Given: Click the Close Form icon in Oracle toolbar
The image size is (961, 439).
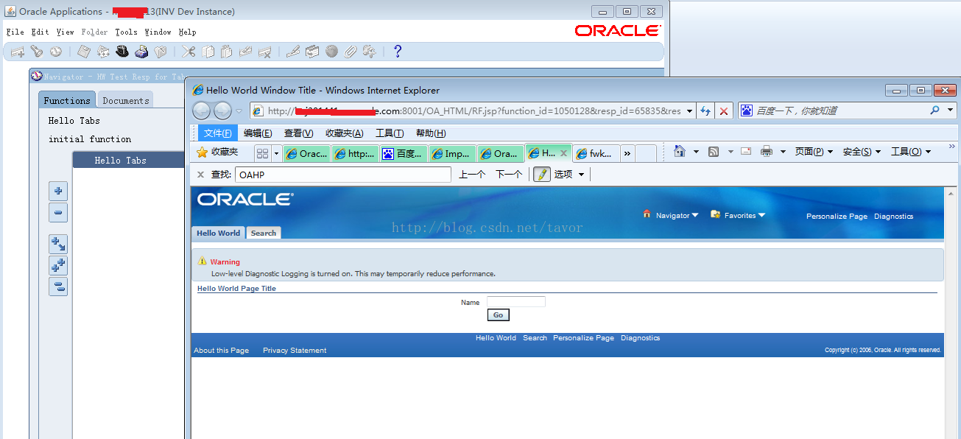Looking at the screenshot, I should point(160,52).
